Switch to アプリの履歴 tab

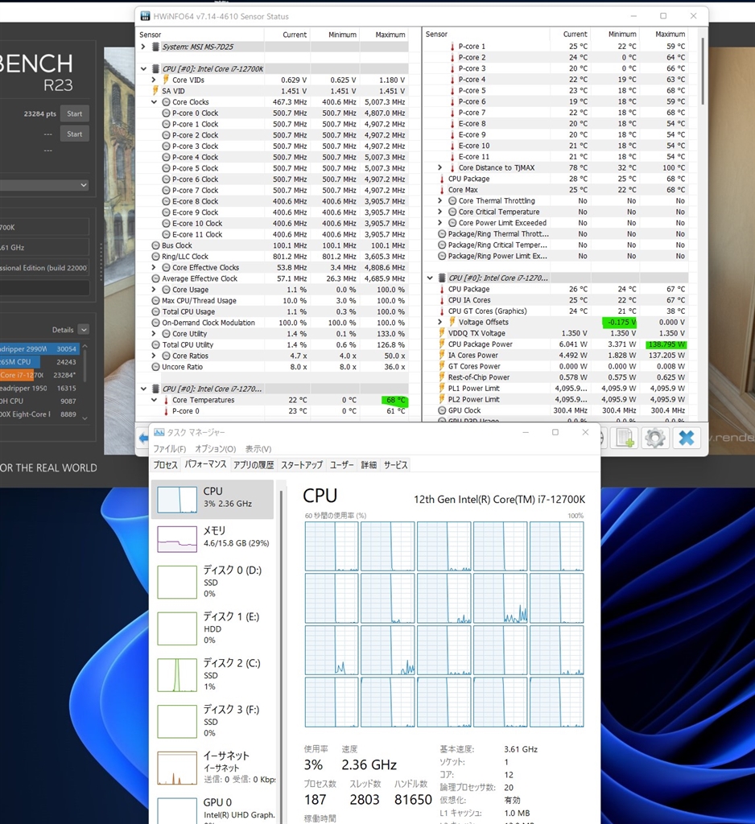254,465
